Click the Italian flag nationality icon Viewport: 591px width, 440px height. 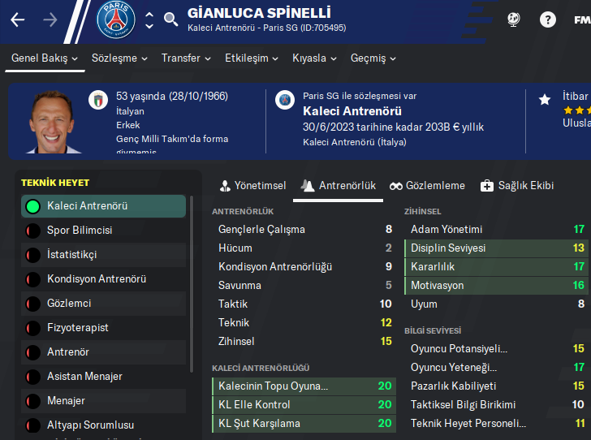pyautogui.click(x=98, y=99)
